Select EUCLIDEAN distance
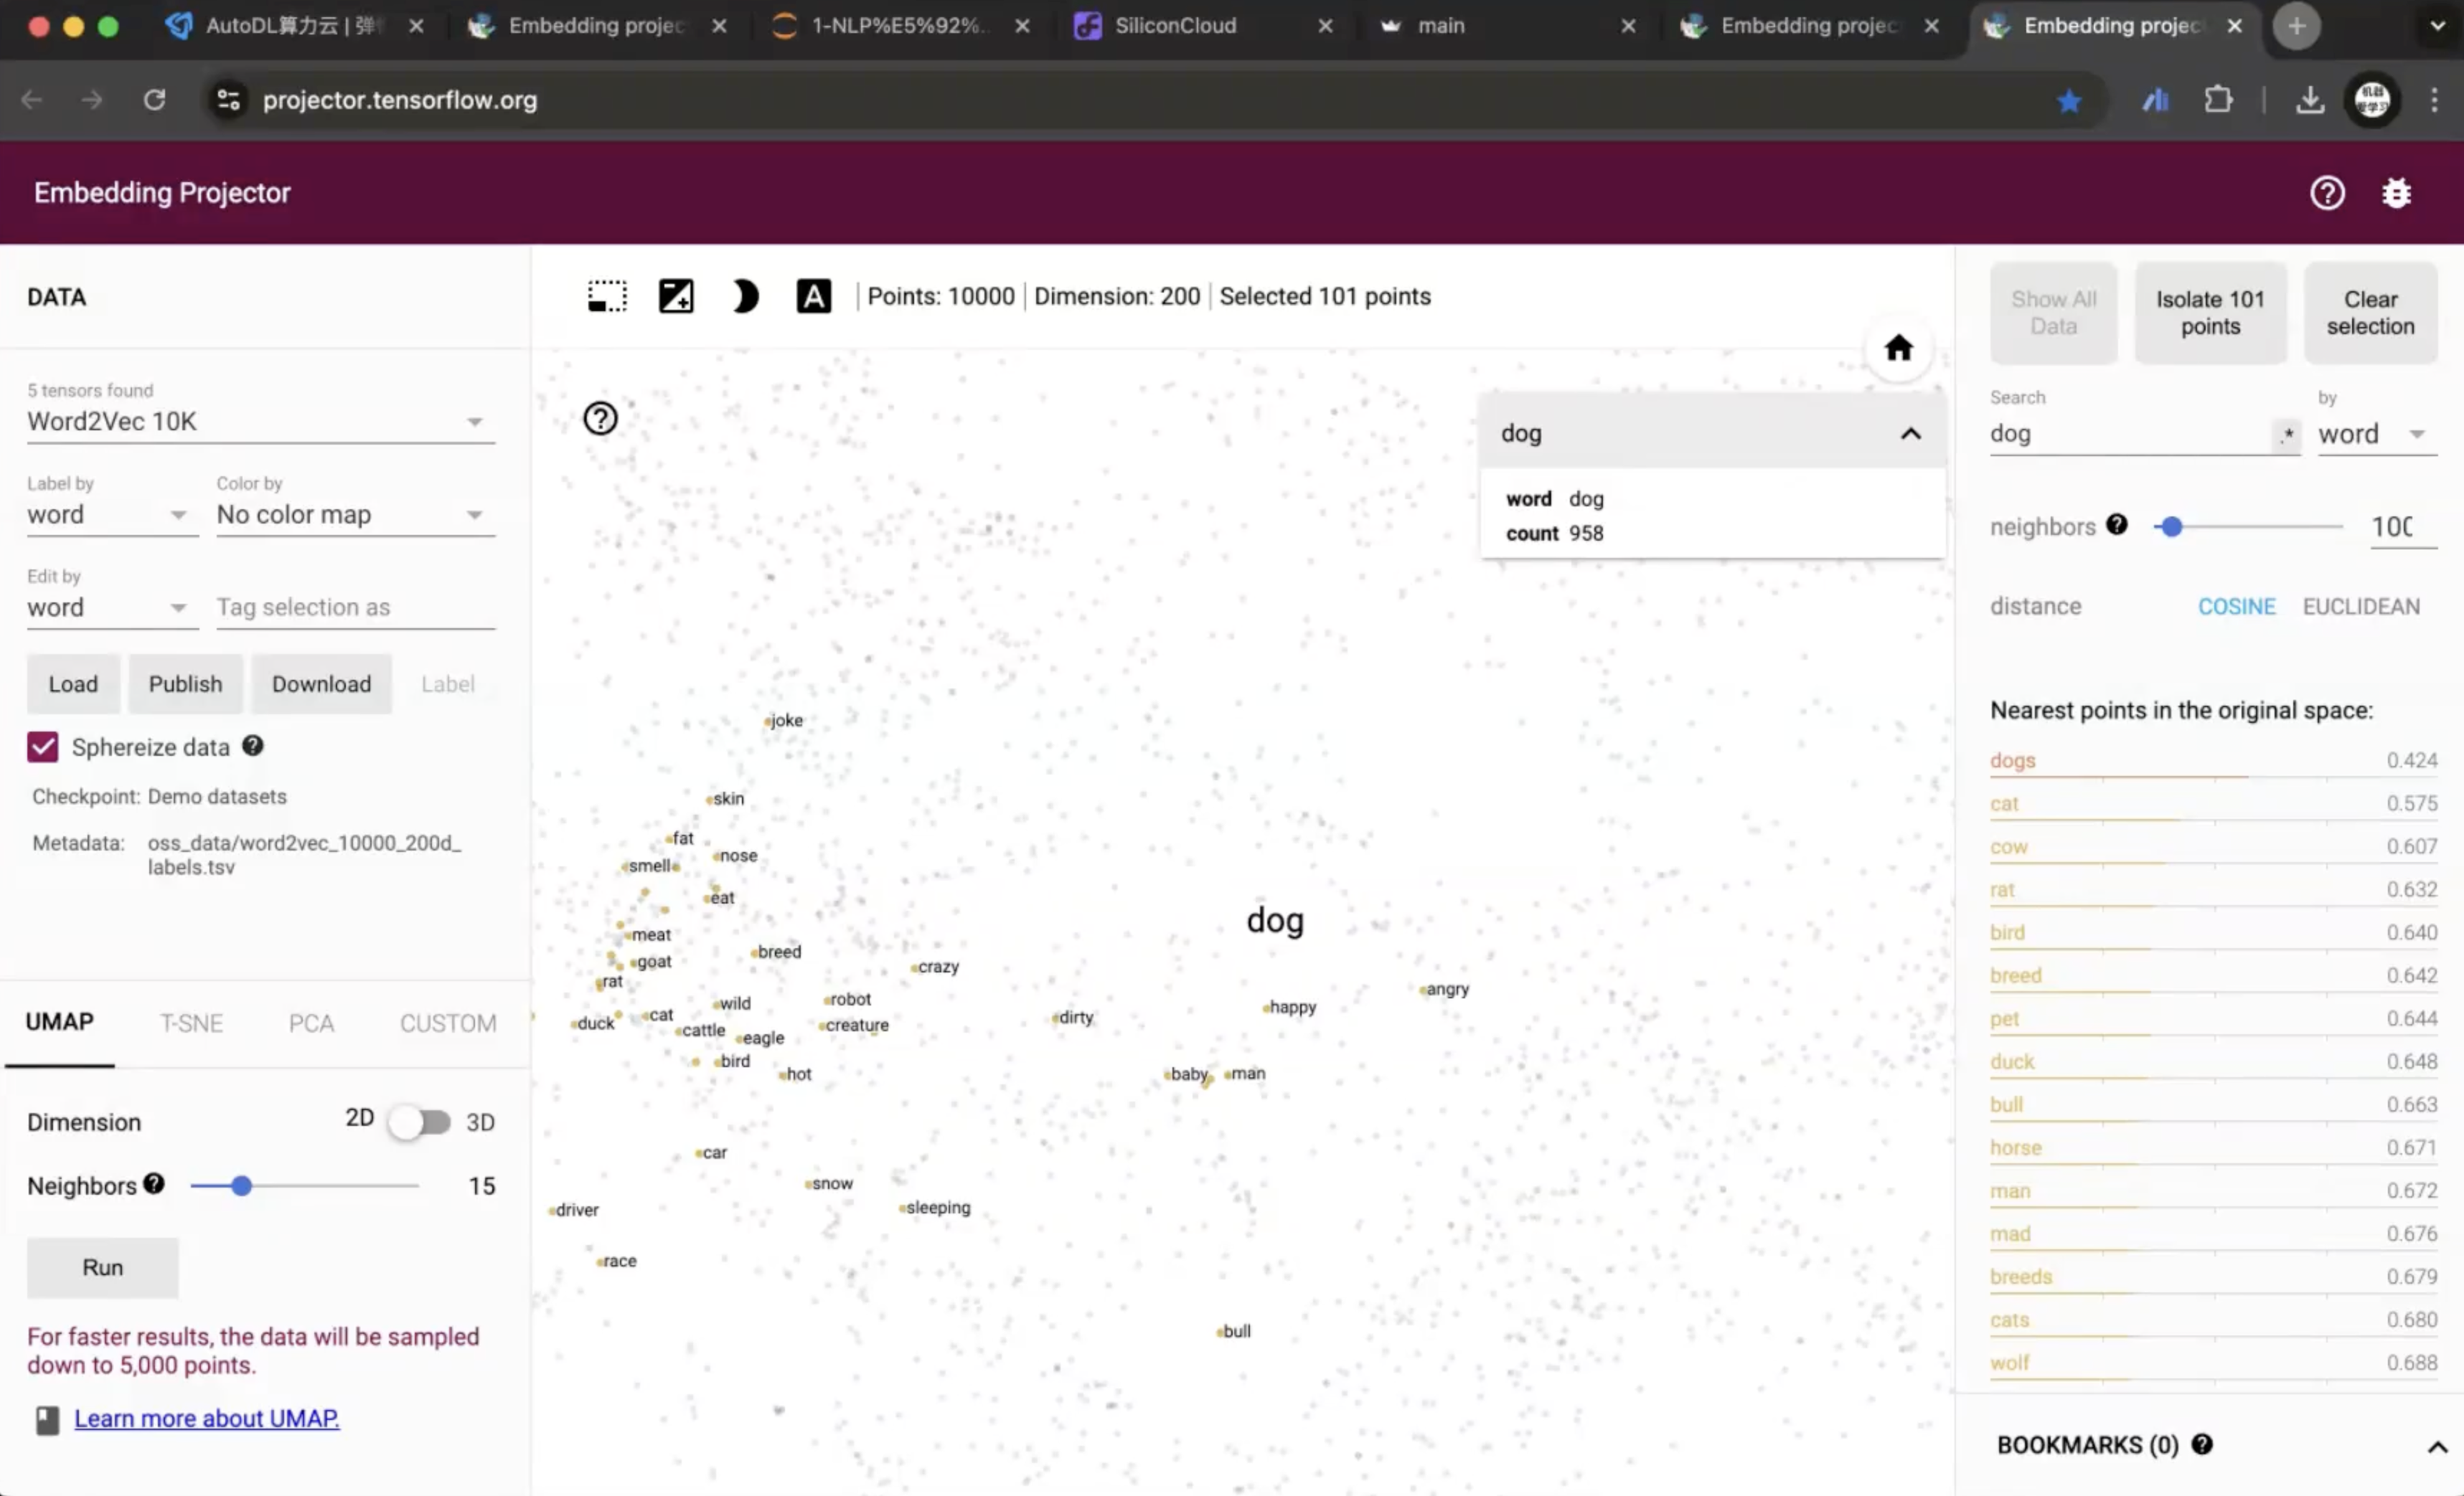 tap(2361, 607)
